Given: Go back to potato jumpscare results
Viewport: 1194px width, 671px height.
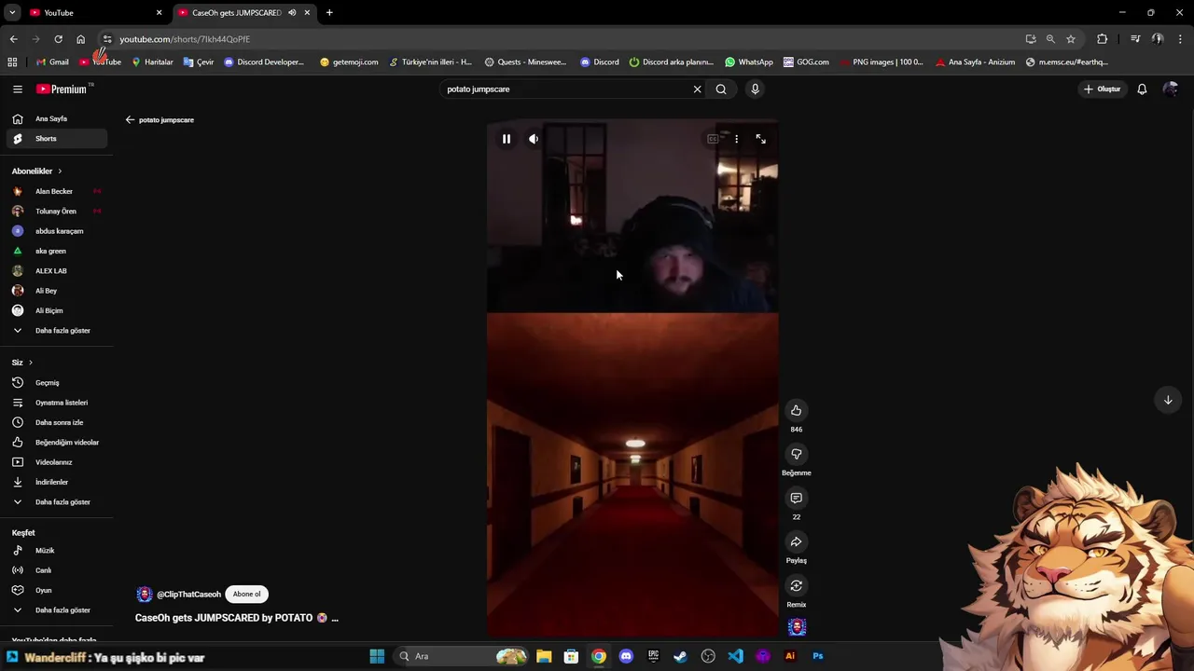Looking at the screenshot, I should coord(131,120).
